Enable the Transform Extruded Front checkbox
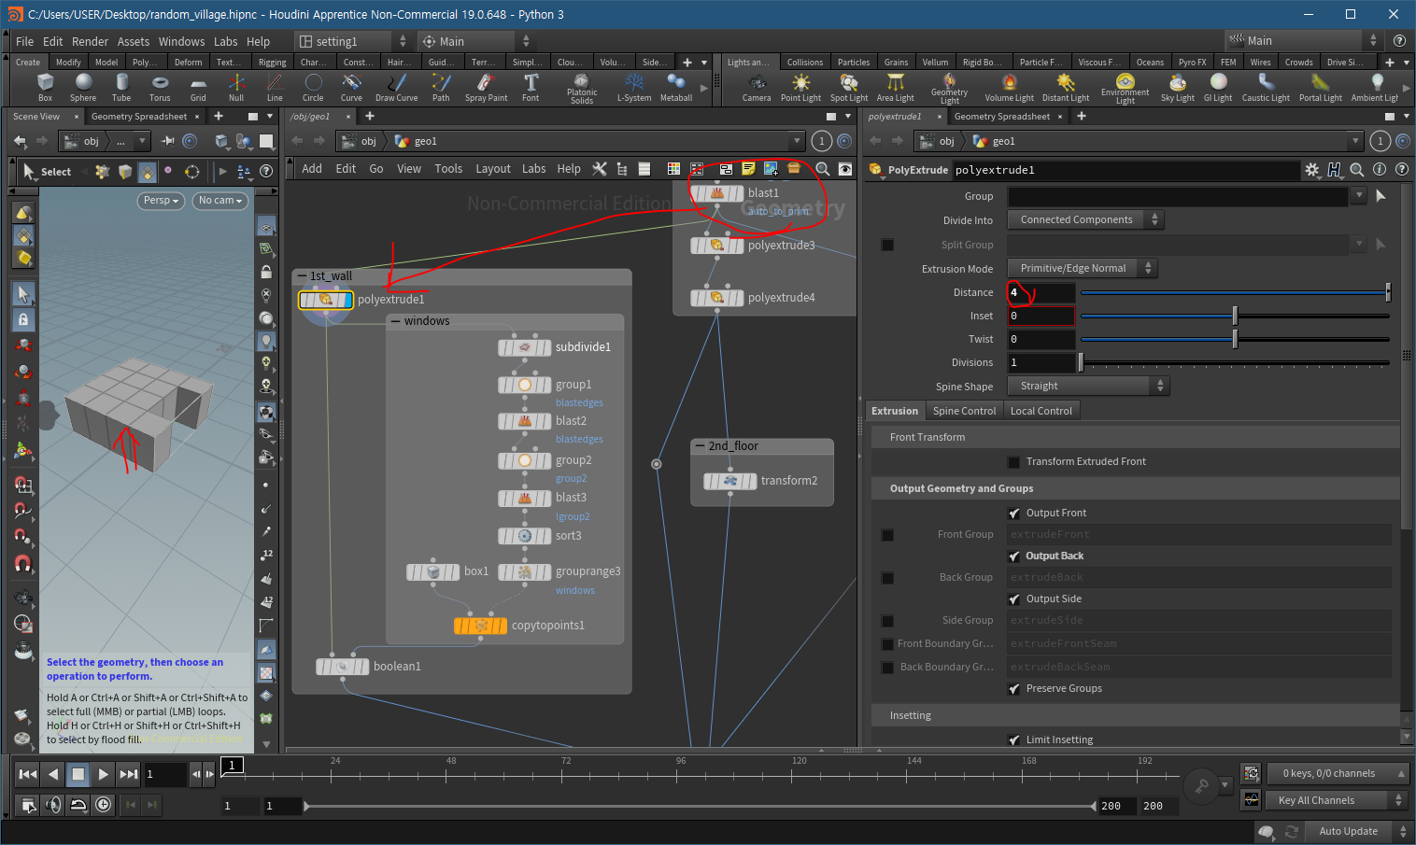The height and width of the screenshot is (845, 1416). 1014,461
